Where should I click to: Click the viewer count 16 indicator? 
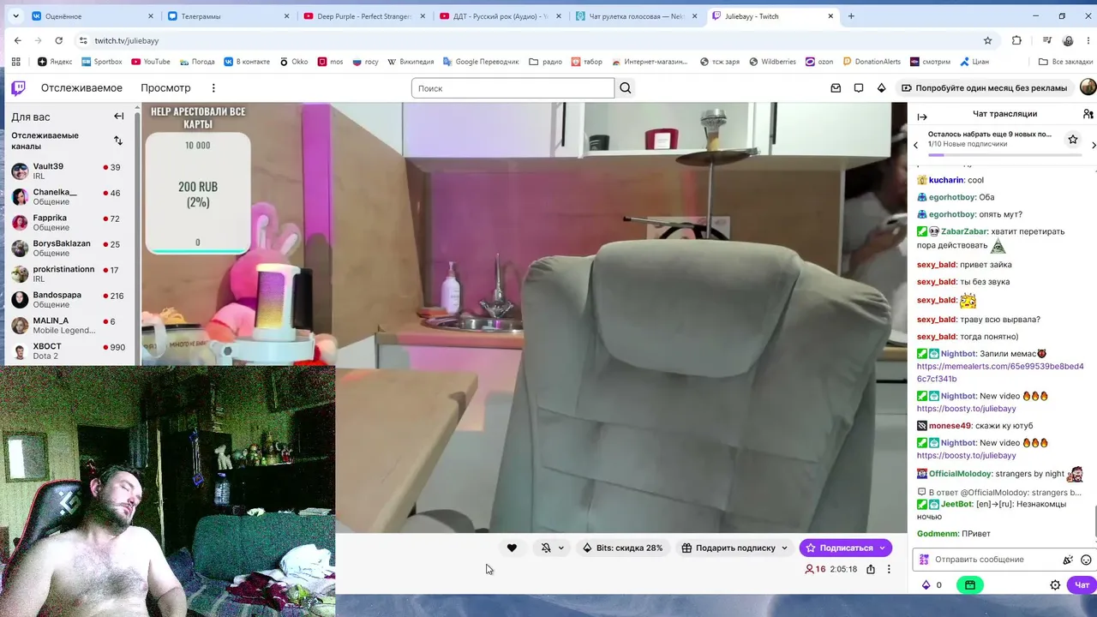tap(815, 569)
